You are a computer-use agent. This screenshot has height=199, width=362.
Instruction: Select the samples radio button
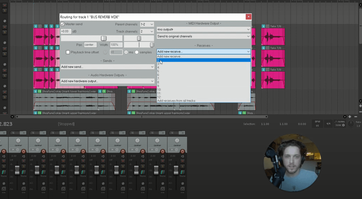[137, 52]
